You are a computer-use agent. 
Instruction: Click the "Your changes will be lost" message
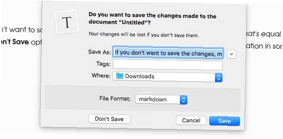[x=143, y=34]
